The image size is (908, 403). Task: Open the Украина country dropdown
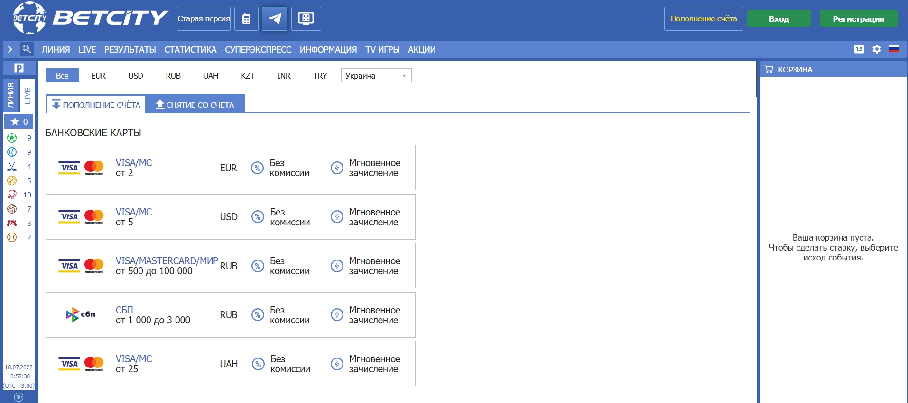pyautogui.click(x=376, y=76)
